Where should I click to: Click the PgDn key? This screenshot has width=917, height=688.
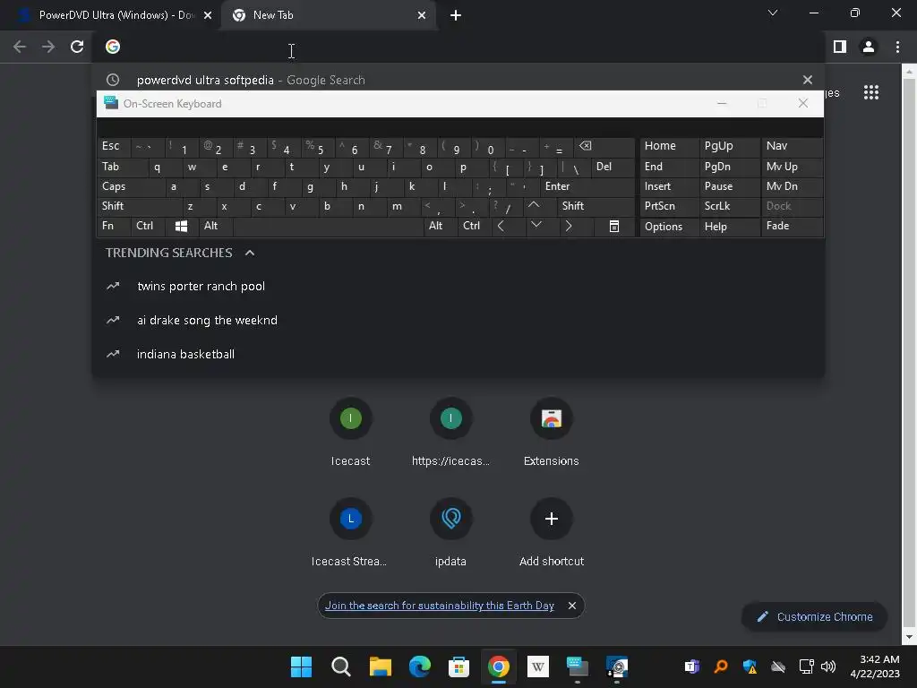coord(729,168)
